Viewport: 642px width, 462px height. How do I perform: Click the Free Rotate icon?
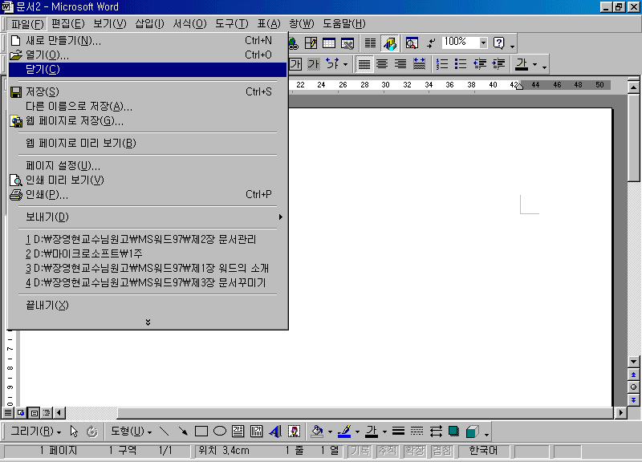point(92,432)
